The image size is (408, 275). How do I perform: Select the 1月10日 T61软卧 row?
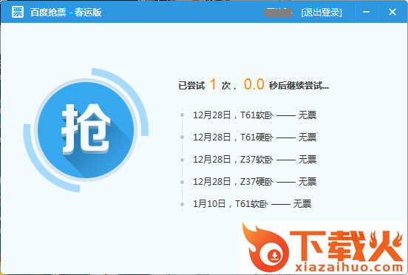click(252, 204)
